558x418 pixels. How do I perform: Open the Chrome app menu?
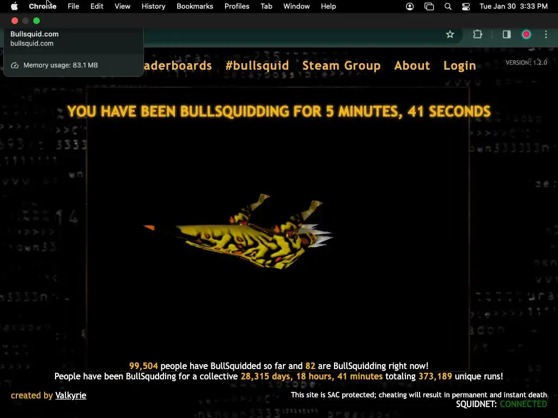pos(43,7)
